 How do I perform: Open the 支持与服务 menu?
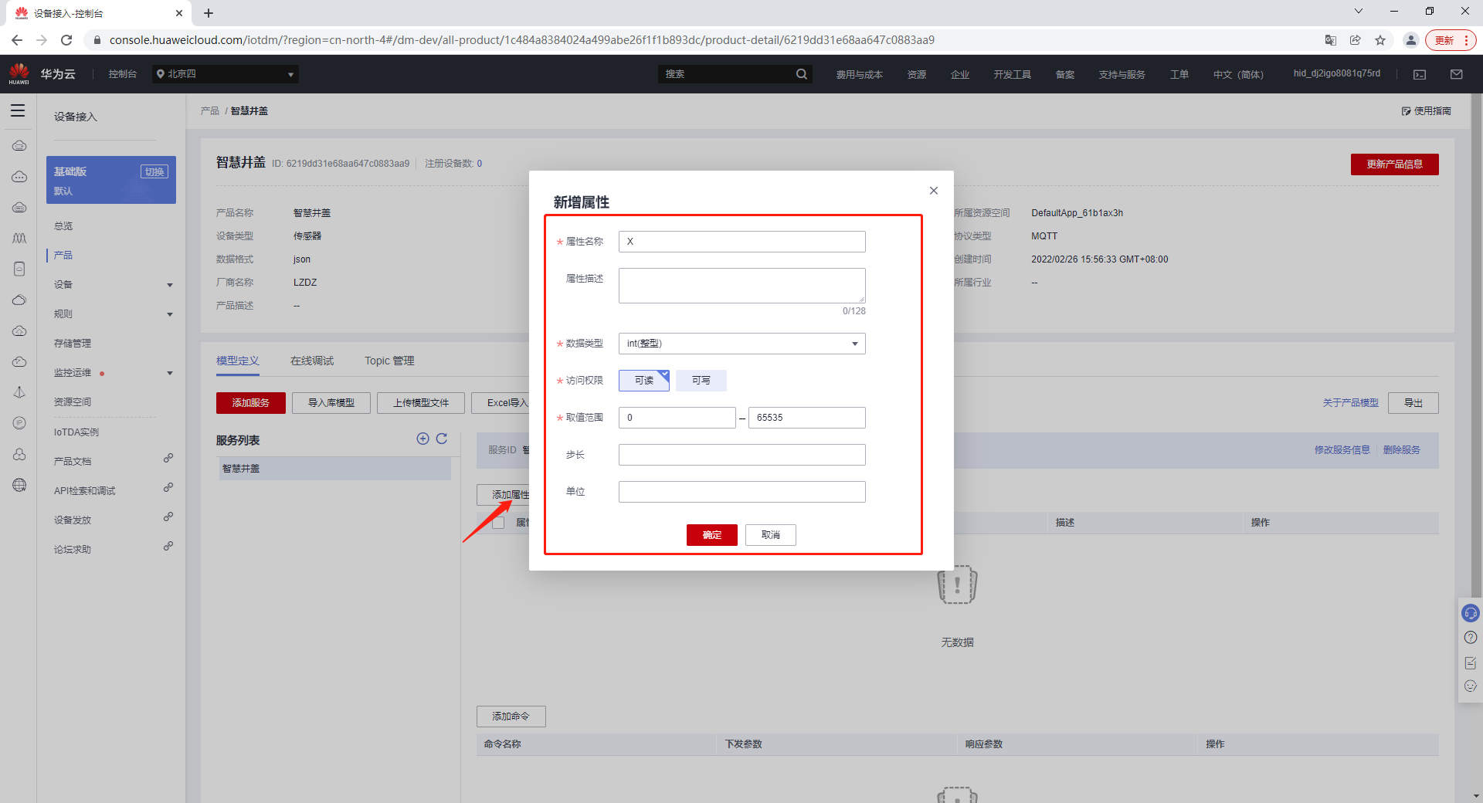[x=1122, y=74]
